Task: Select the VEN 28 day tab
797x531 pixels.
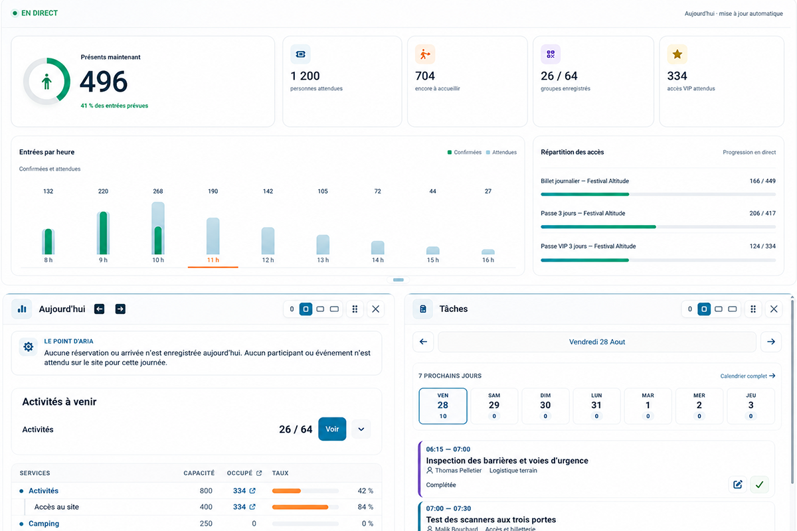Action: coord(443,406)
